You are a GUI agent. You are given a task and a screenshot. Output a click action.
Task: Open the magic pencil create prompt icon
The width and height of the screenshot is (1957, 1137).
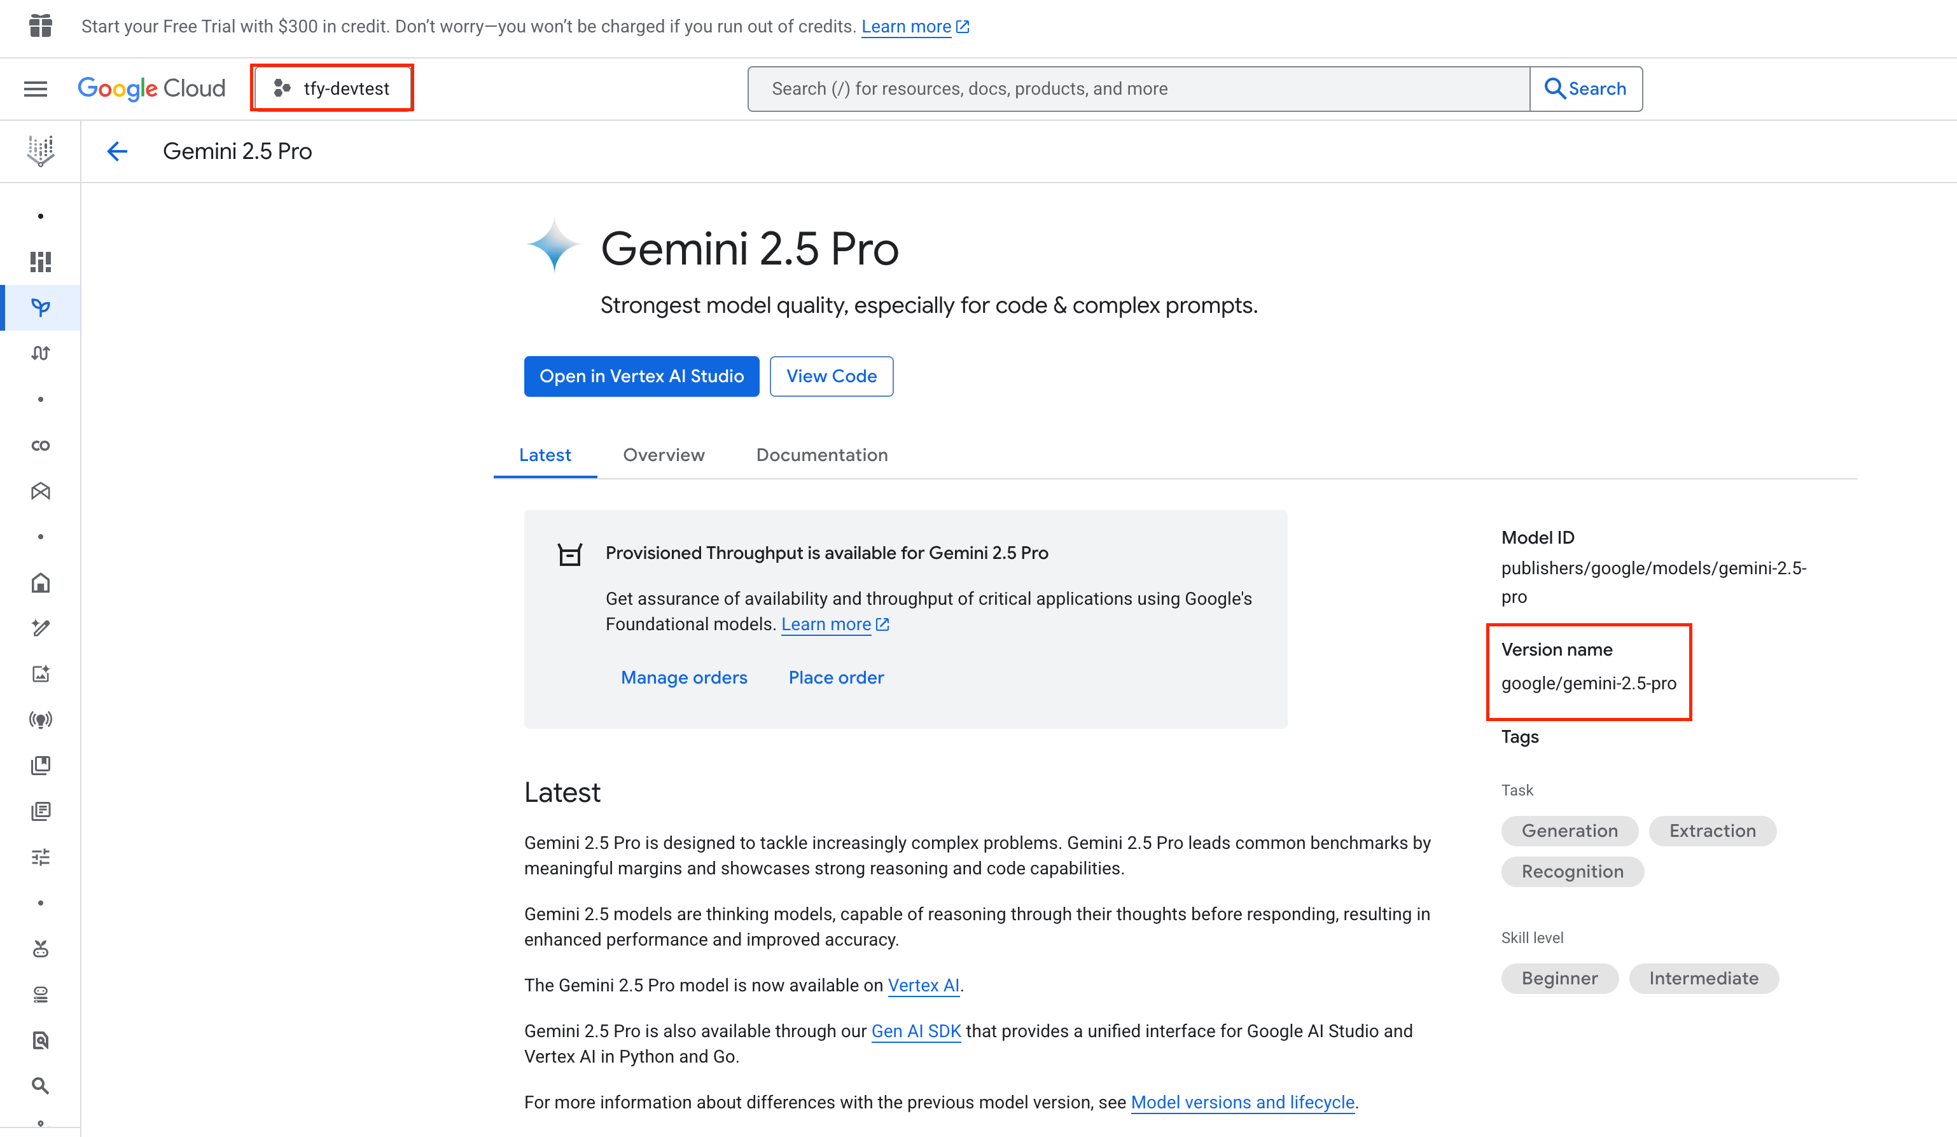[x=40, y=628]
